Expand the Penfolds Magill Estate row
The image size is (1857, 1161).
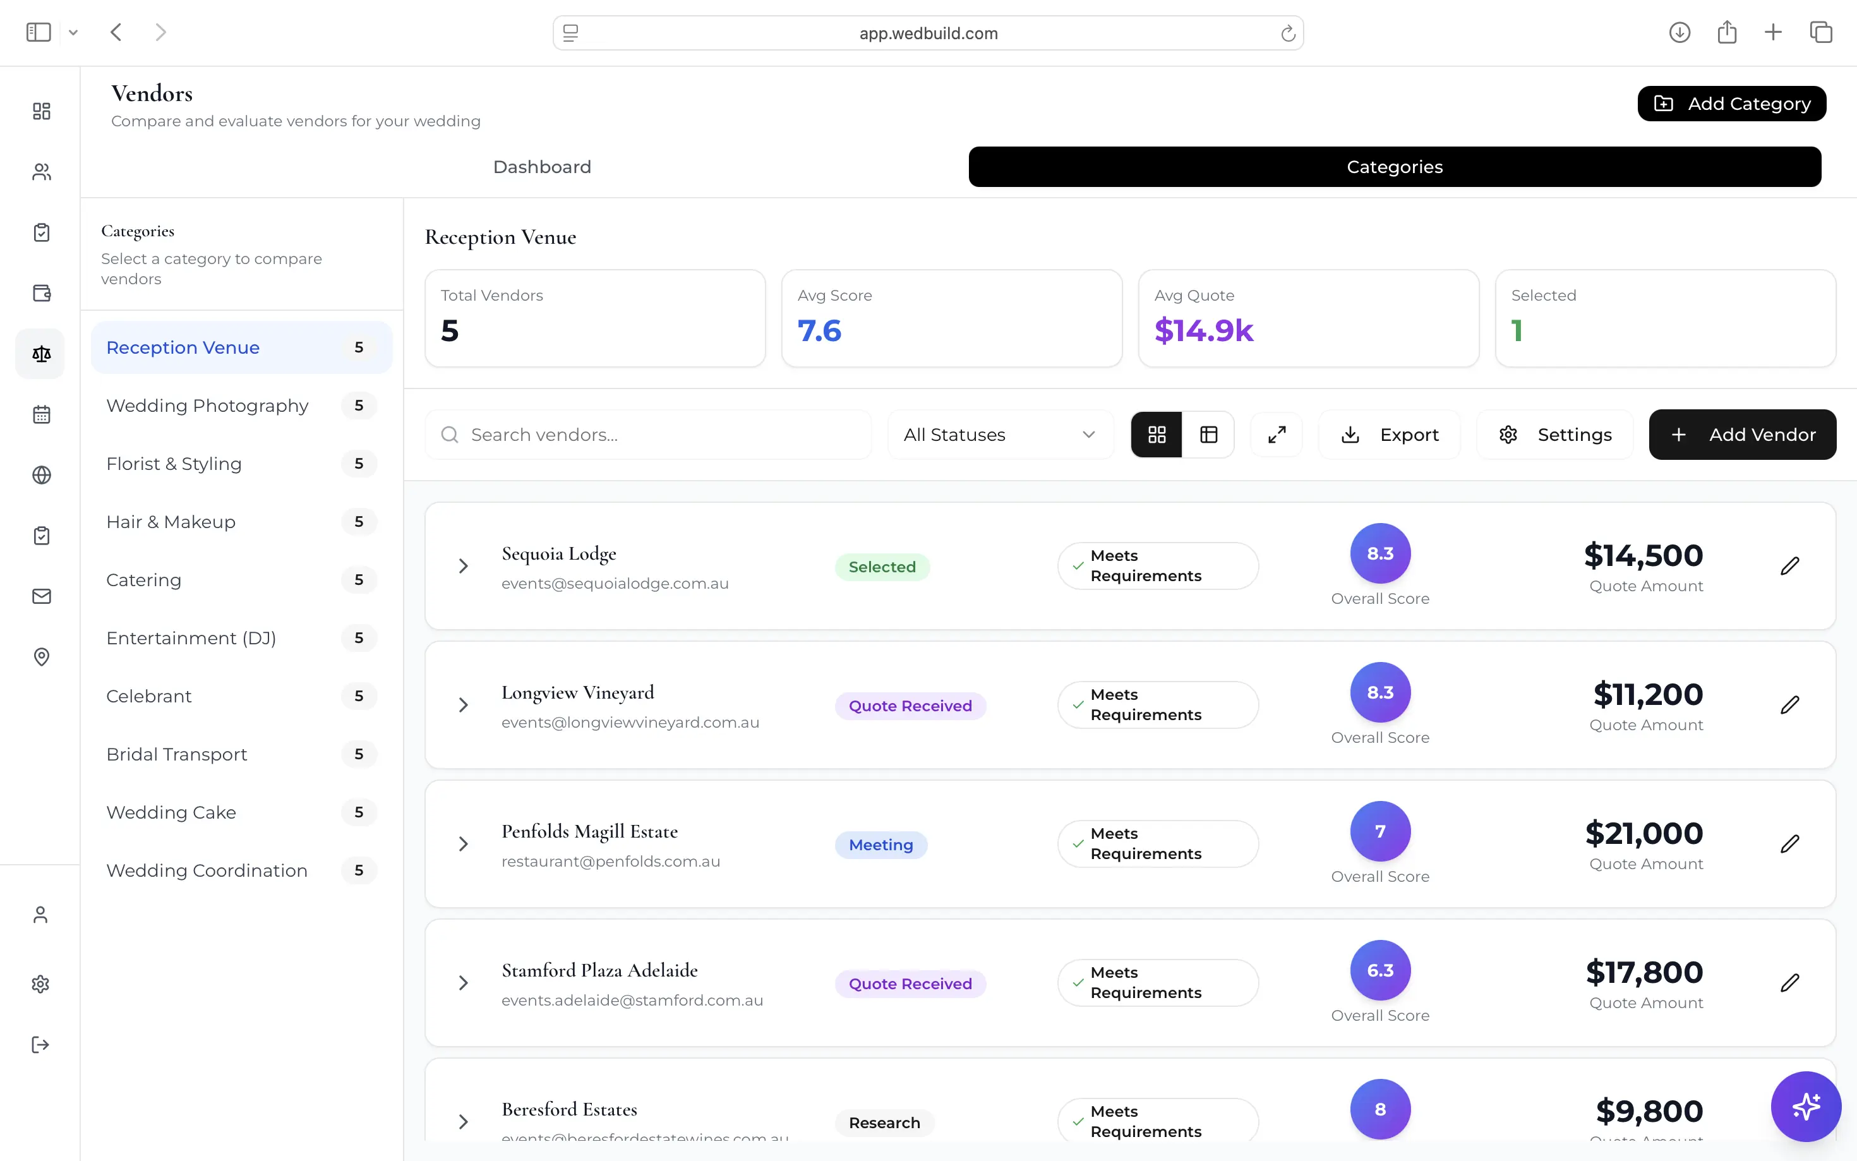pos(463,844)
